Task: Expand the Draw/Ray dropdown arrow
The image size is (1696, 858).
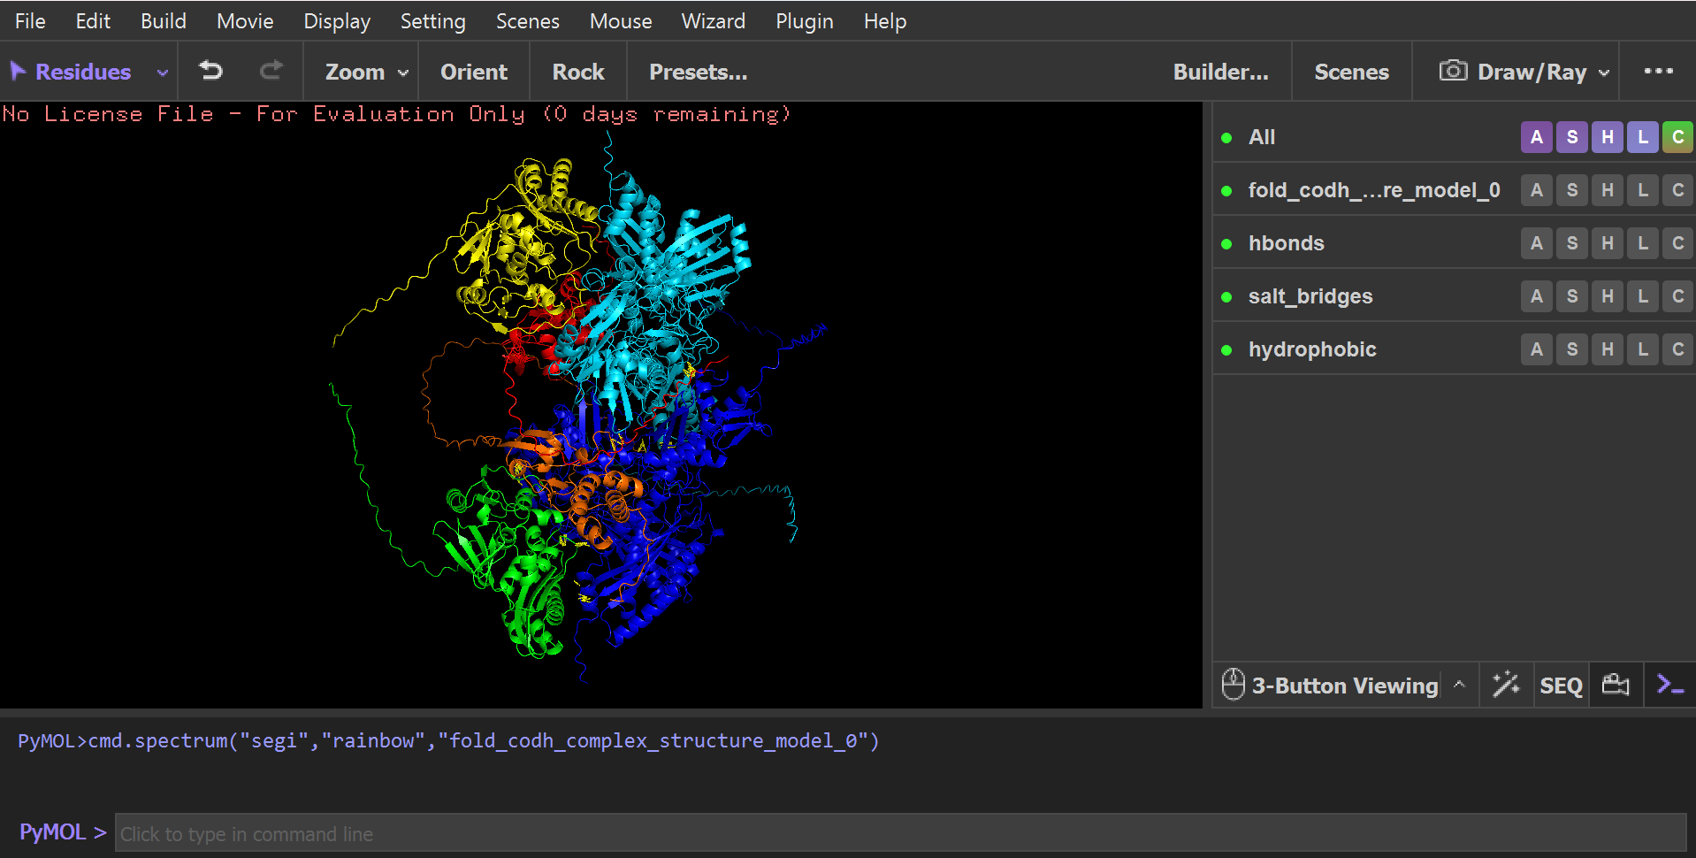Action: (x=1604, y=73)
